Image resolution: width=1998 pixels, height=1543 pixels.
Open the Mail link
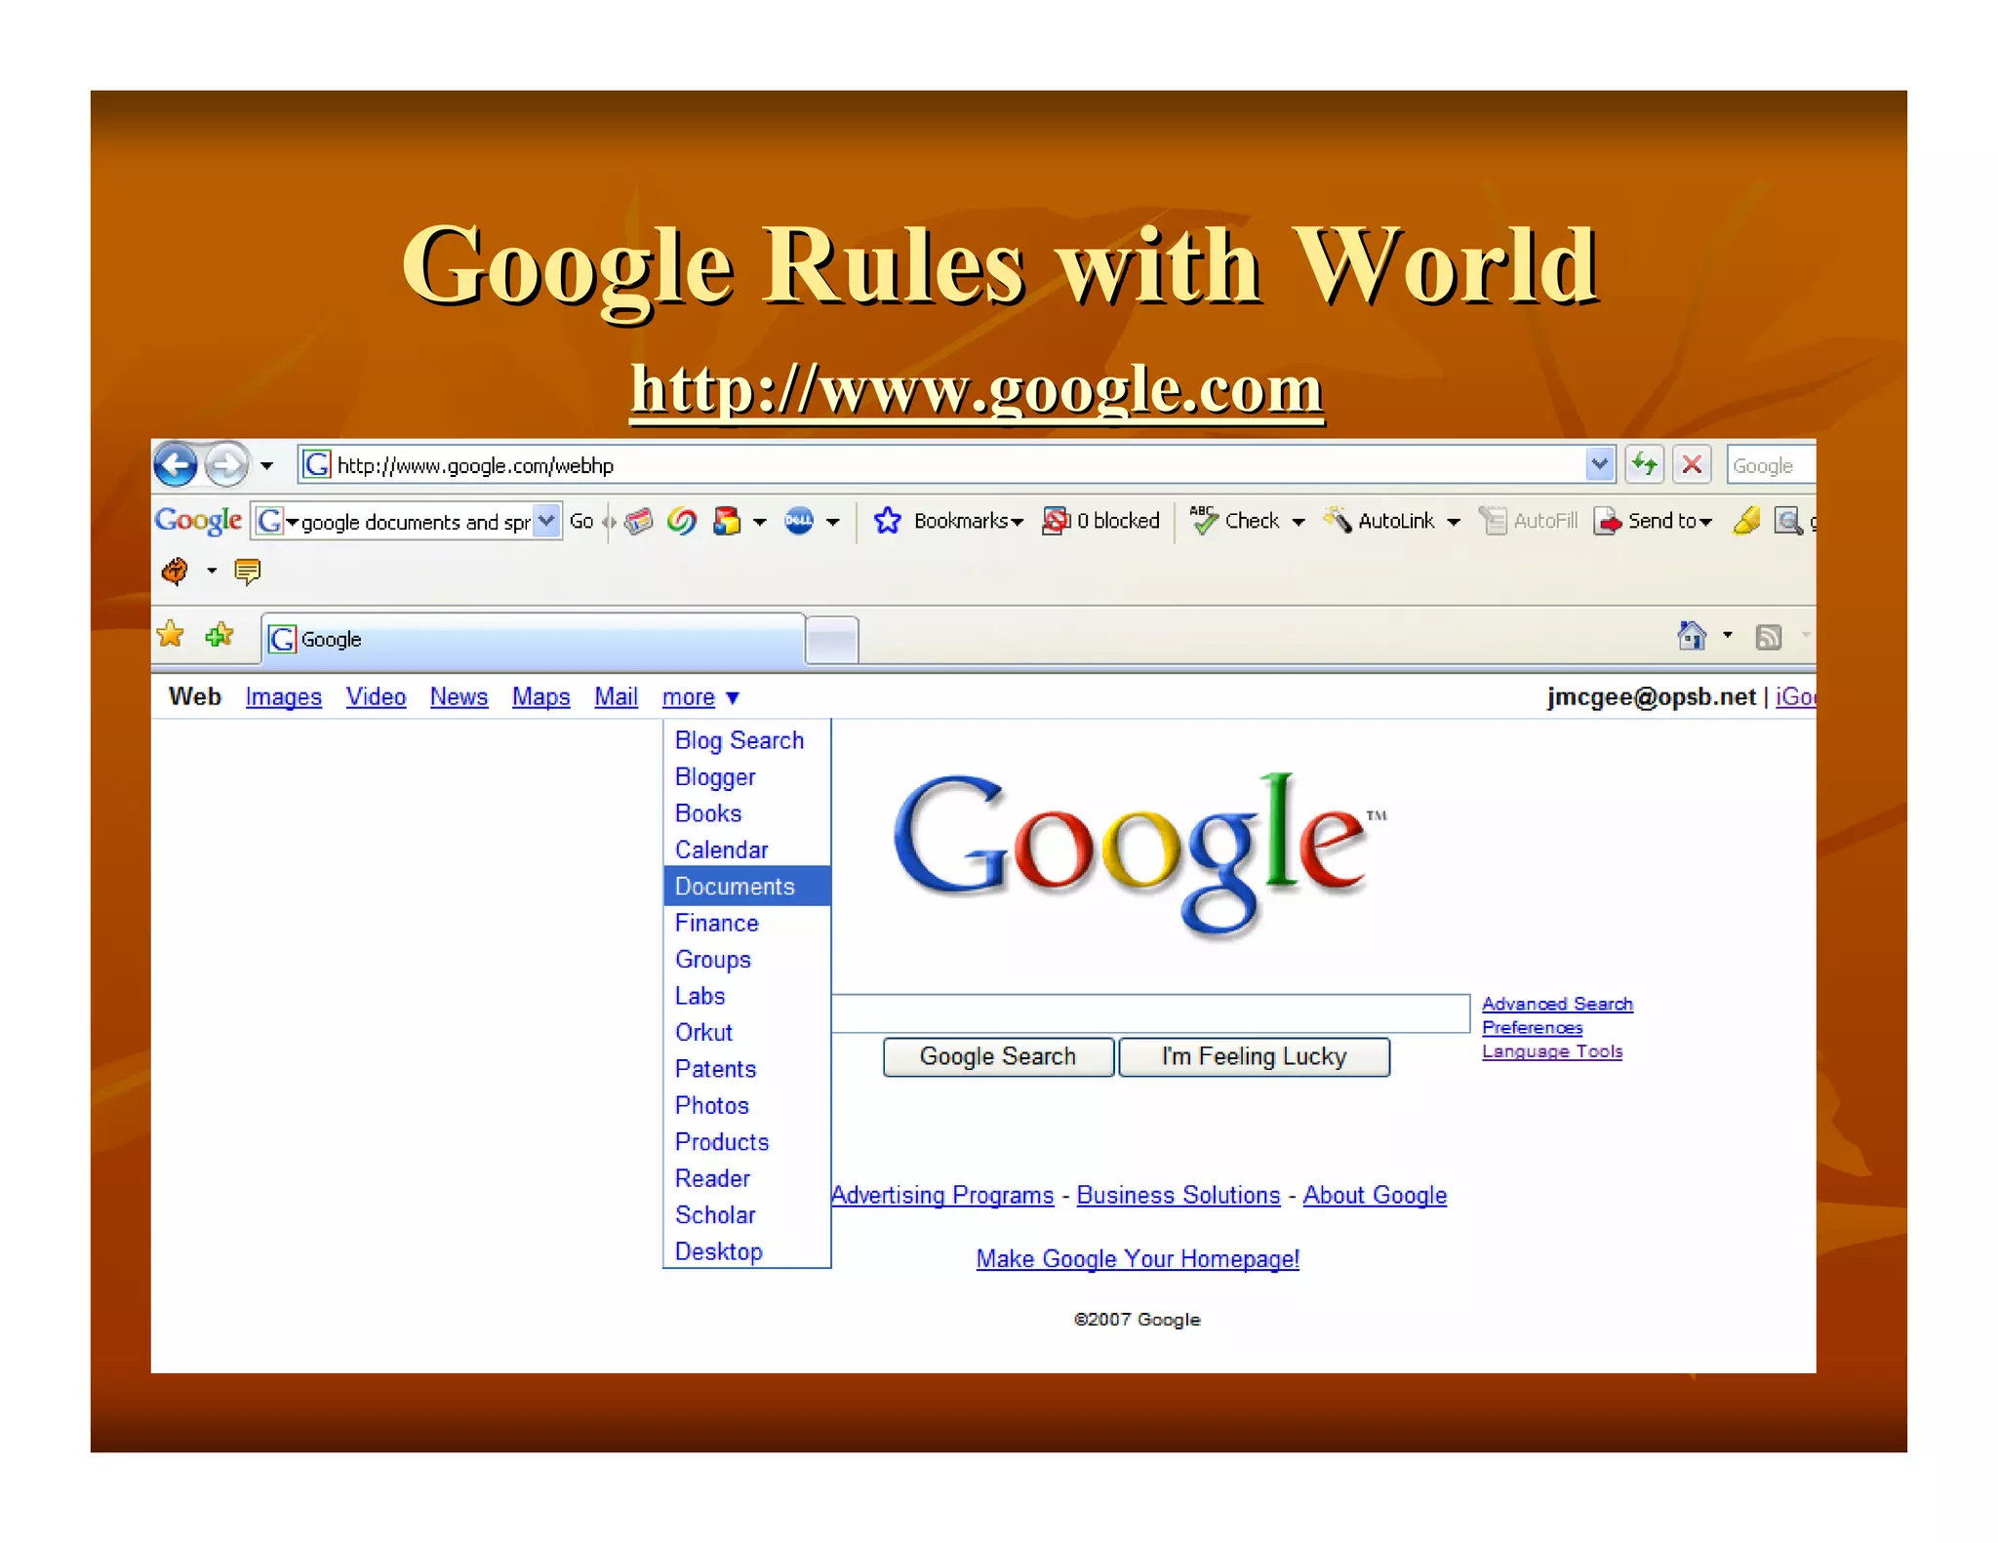point(616,697)
